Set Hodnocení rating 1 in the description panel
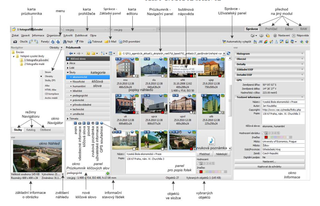Image resolution: width=320 pixels, height=206 pixels. [201, 163]
